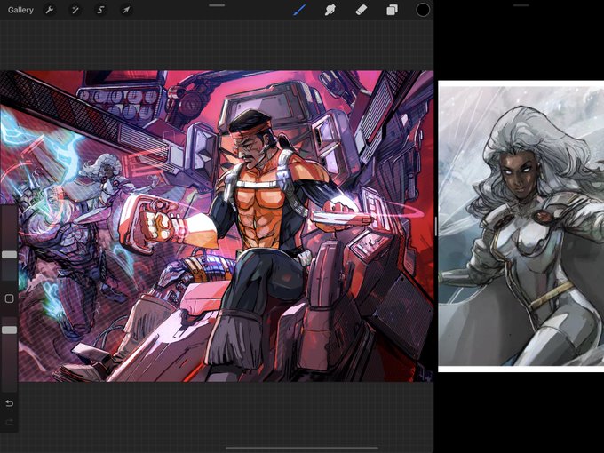The width and height of the screenshot is (604, 453).
Task: Open the Layers panel
Action: click(392, 10)
